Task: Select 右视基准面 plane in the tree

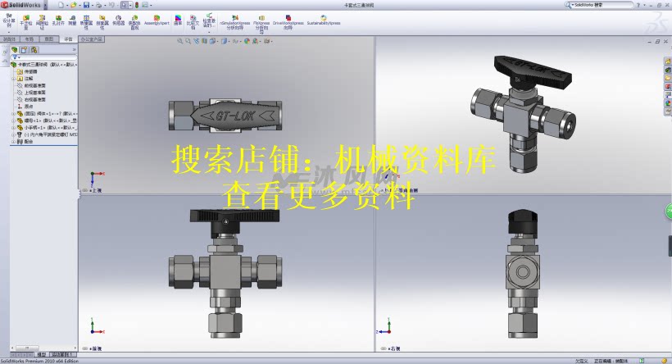Action: pos(34,99)
